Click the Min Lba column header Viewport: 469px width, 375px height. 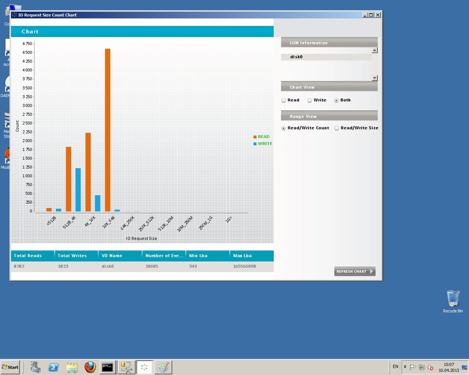click(x=208, y=255)
